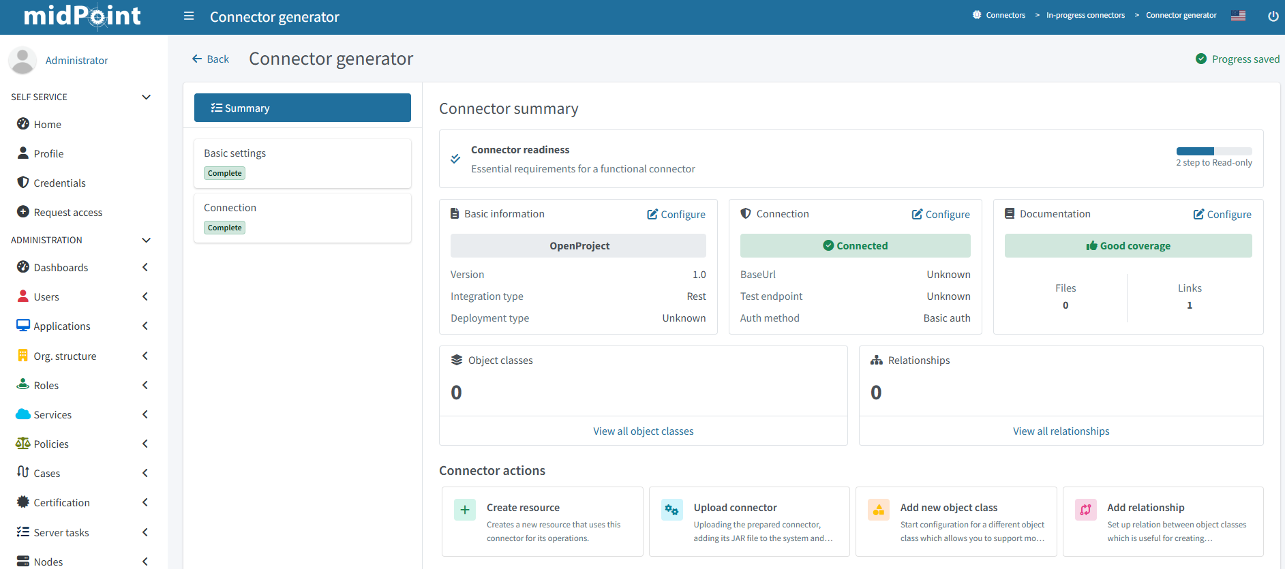Viewport: 1285px width, 569px height.
Task: Click the In-progress connectors breadcrumb
Action: [x=1085, y=15]
